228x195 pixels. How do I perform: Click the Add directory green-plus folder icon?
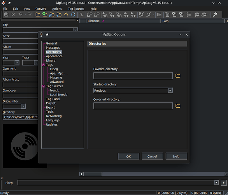45,14
